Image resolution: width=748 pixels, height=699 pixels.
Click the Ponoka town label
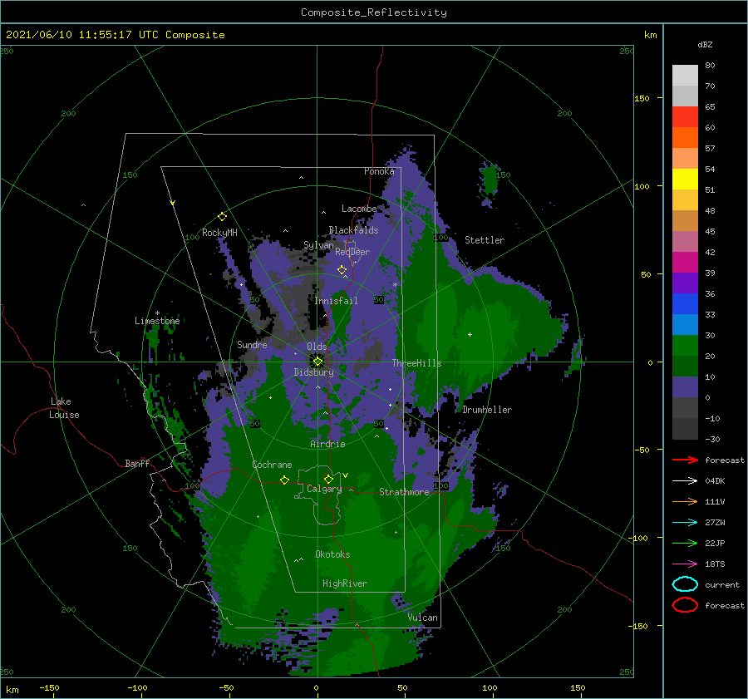379,171
